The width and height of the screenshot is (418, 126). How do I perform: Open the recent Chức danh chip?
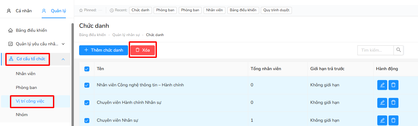point(140,10)
